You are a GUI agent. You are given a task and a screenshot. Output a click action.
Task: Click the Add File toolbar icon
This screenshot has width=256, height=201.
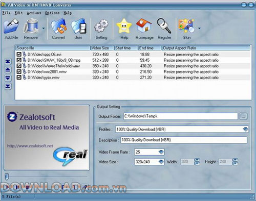tap(11, 27)
